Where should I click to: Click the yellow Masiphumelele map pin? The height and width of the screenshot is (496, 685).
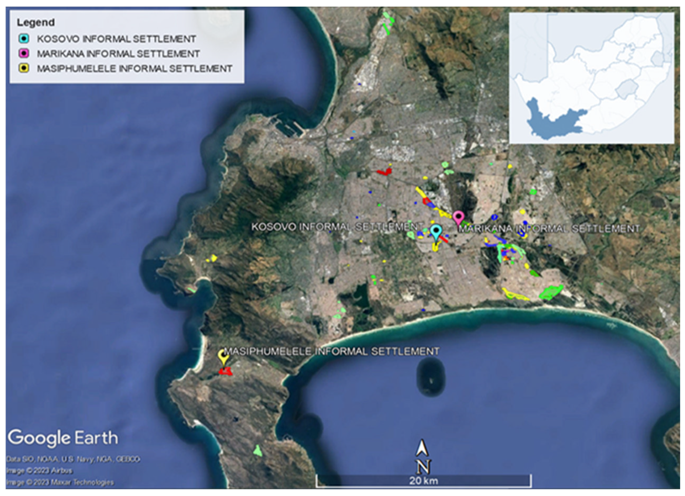point(223,356)
